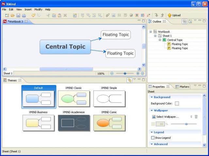Viewport: 209px width, 156px height.
Task: Open a file with the folder icon
Action: [12, 15]
